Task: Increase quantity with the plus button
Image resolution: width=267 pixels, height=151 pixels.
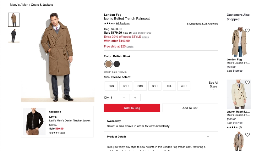Action: pyautogui.click(x=135, y=98)
